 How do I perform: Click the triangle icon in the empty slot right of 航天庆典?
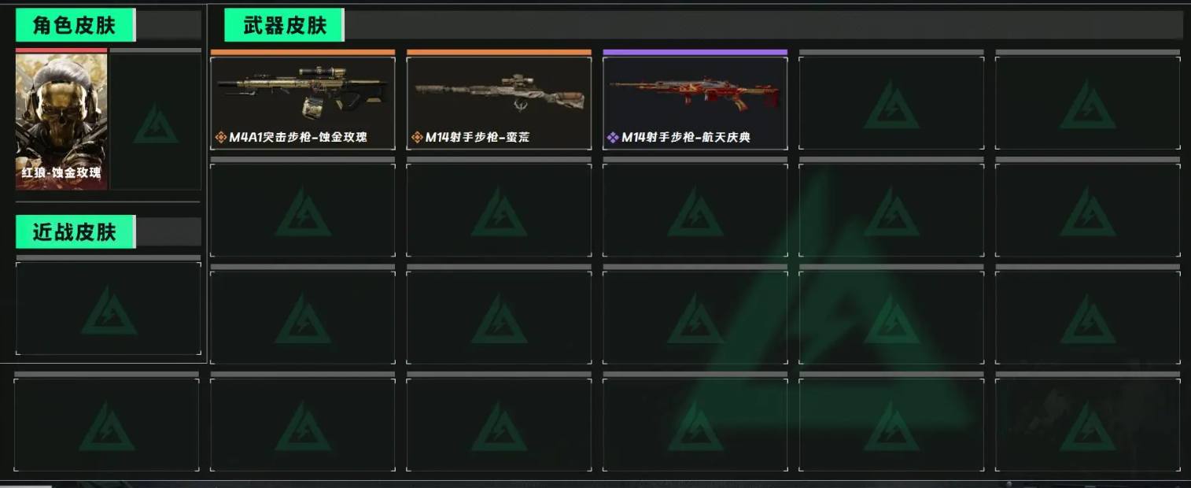coord(891,105)
